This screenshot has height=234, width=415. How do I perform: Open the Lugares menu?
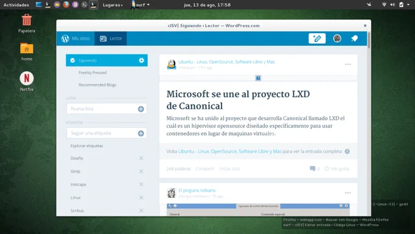[x=112, y=5]
